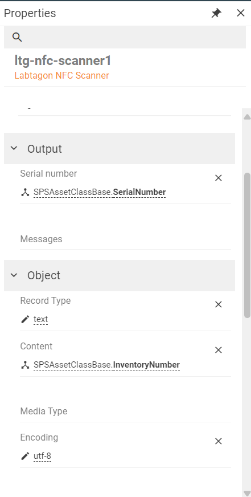Edit the text record type value
Screen dimensions: 251x497
click(x=41, y=319)
